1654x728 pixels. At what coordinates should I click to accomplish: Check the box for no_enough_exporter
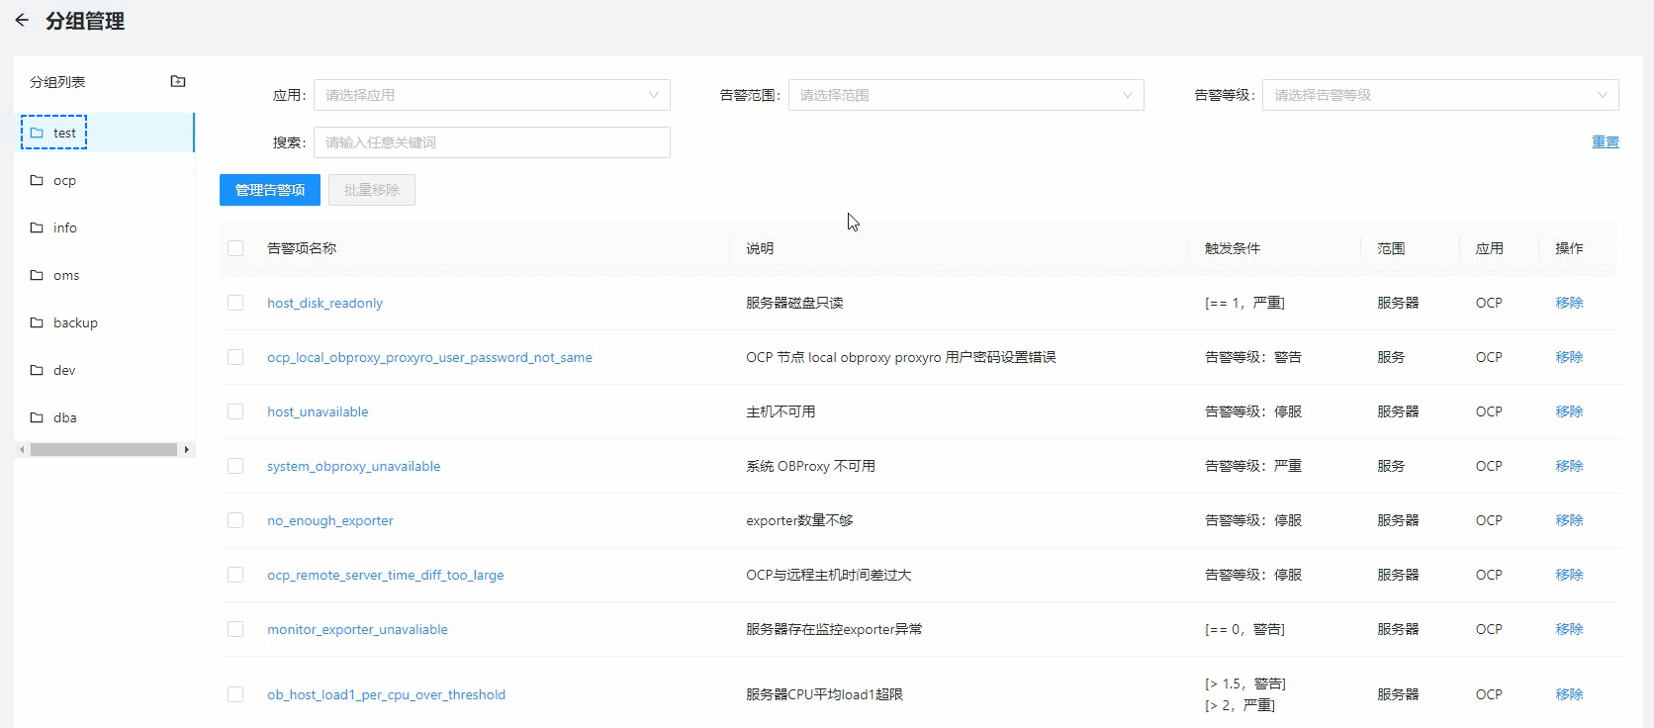click(235, 520)
